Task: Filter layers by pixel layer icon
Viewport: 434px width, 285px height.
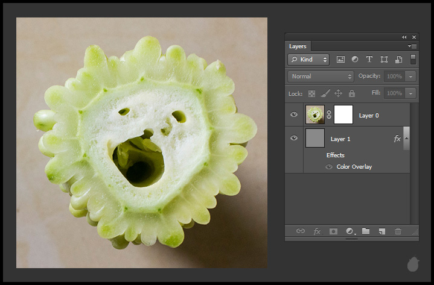Action: (340, 60)
